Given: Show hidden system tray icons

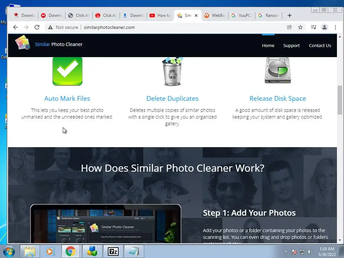Looking at the screenshot, I should [x=286, y=252].
